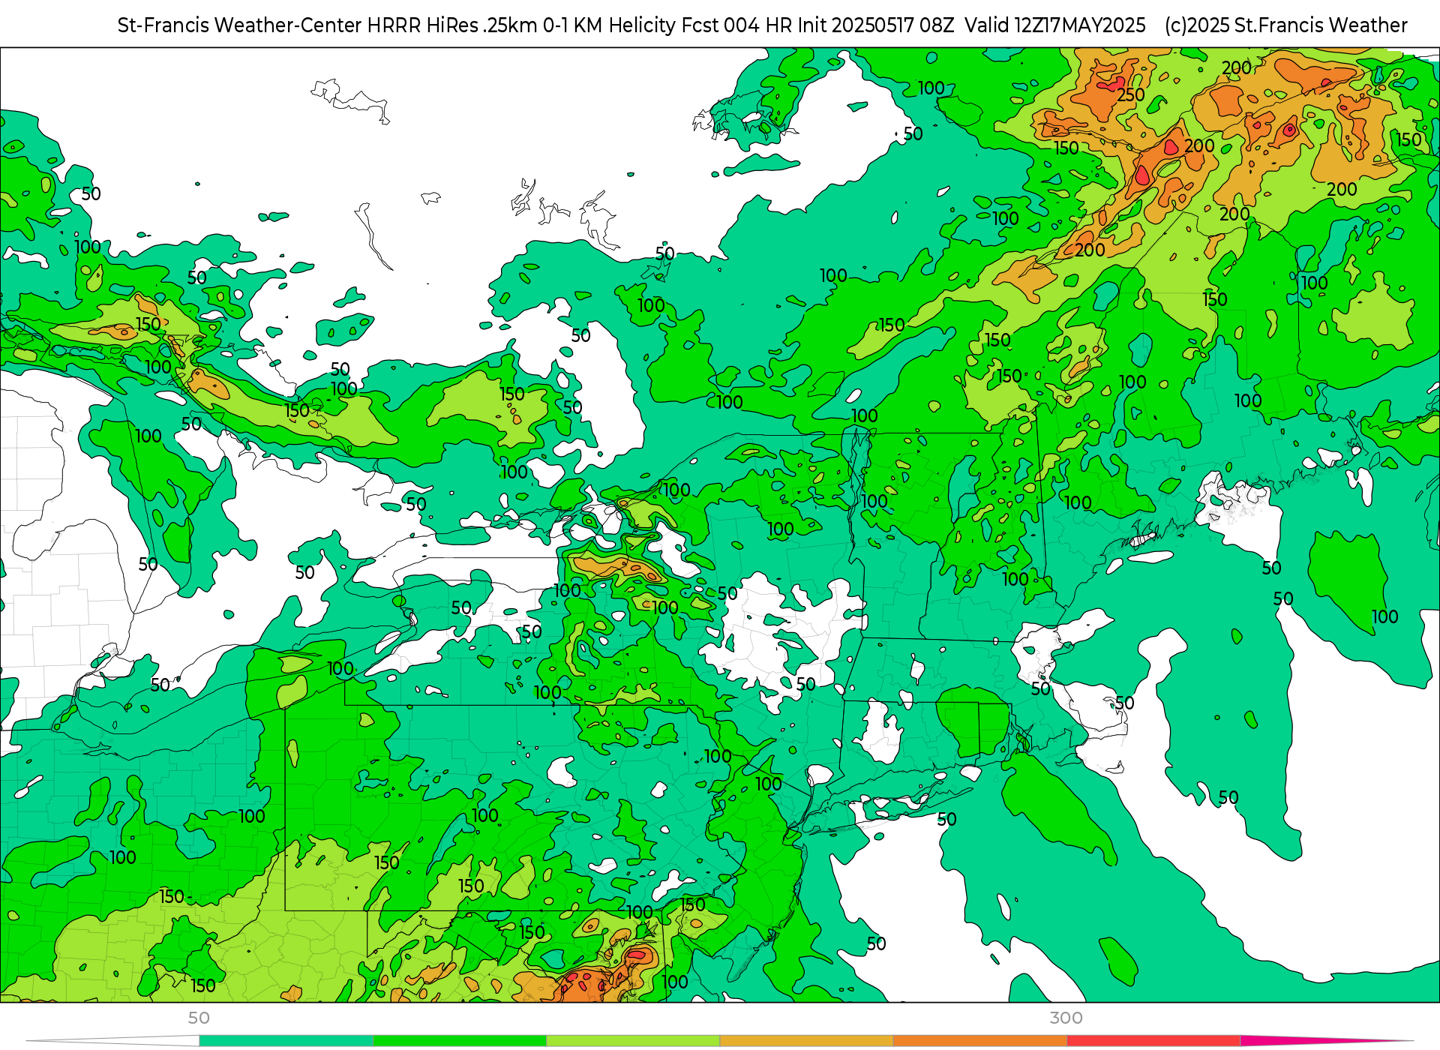The image size is (1440, 1050).
Task: Click the '250' contour label on the map
Action: coord(1131,95)
